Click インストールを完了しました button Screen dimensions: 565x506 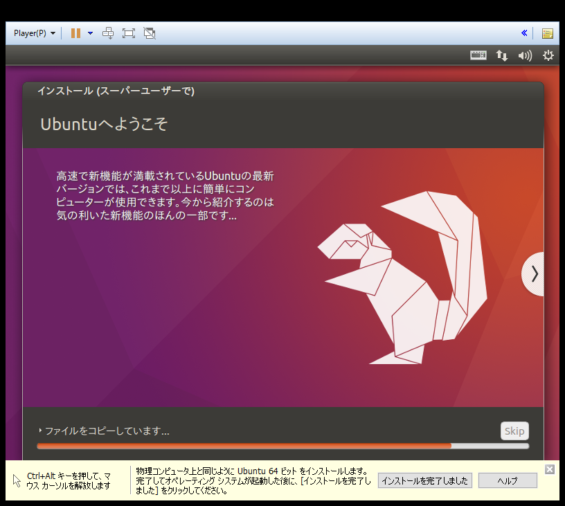(425, 480)
